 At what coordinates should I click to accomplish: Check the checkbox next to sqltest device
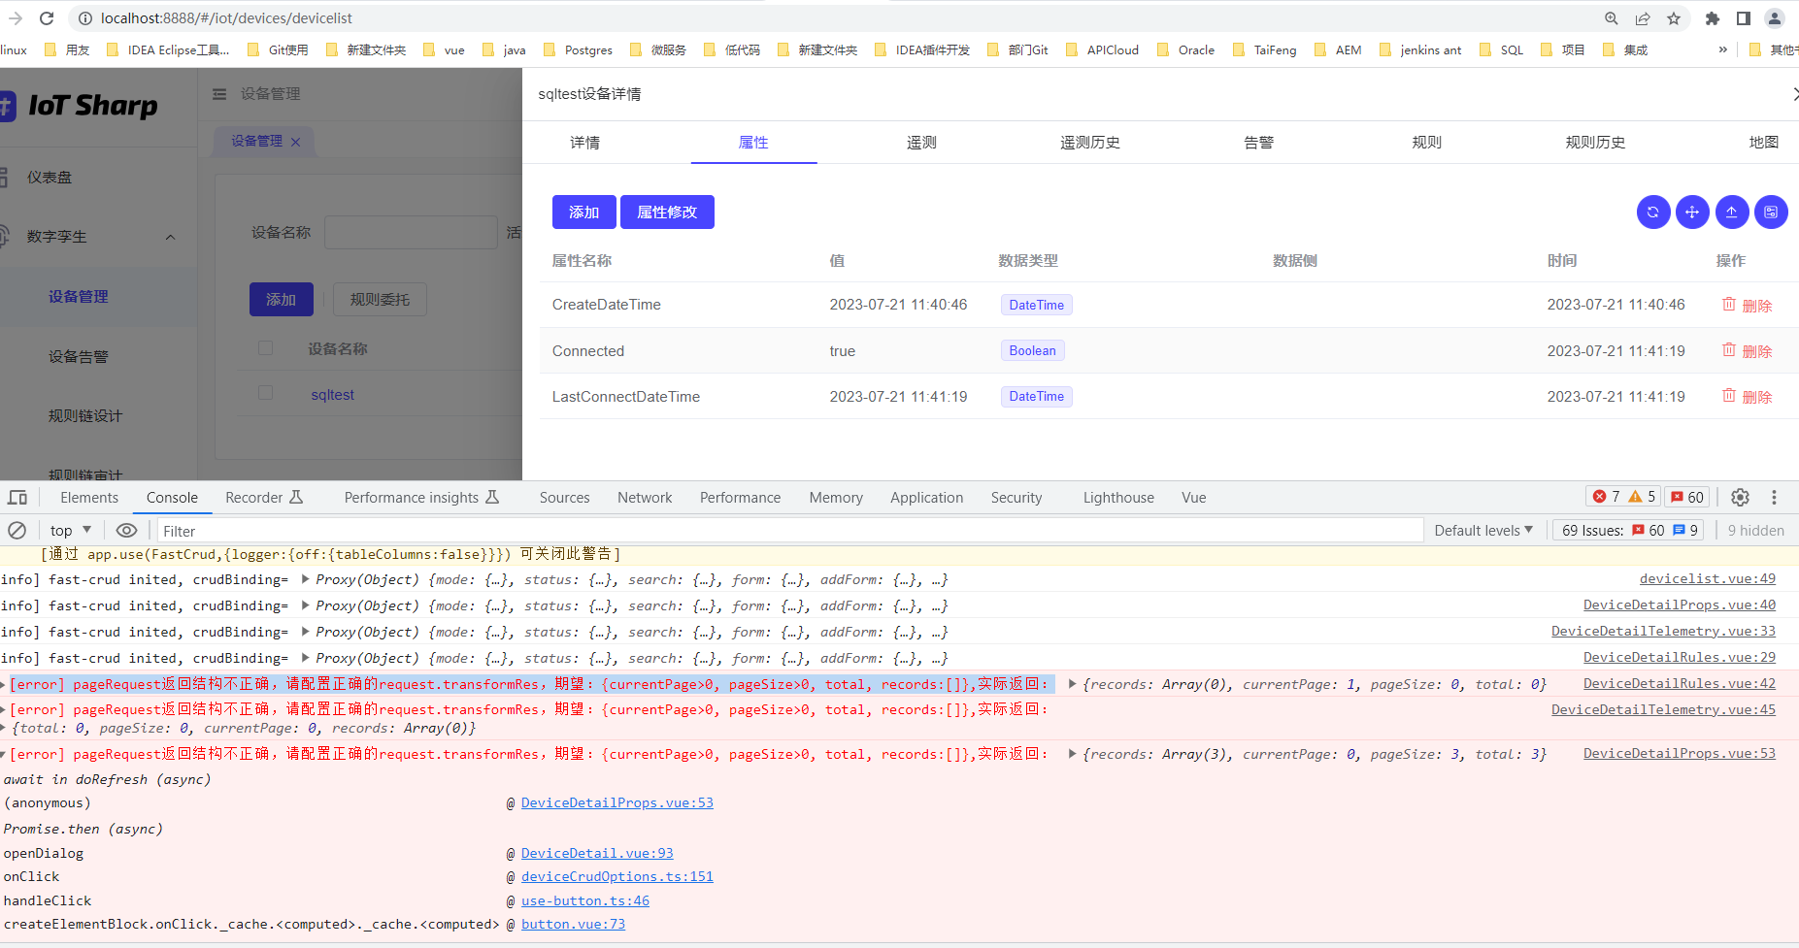(265, 392)
